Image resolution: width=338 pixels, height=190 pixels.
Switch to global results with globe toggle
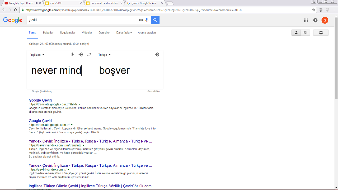point(305,32)
